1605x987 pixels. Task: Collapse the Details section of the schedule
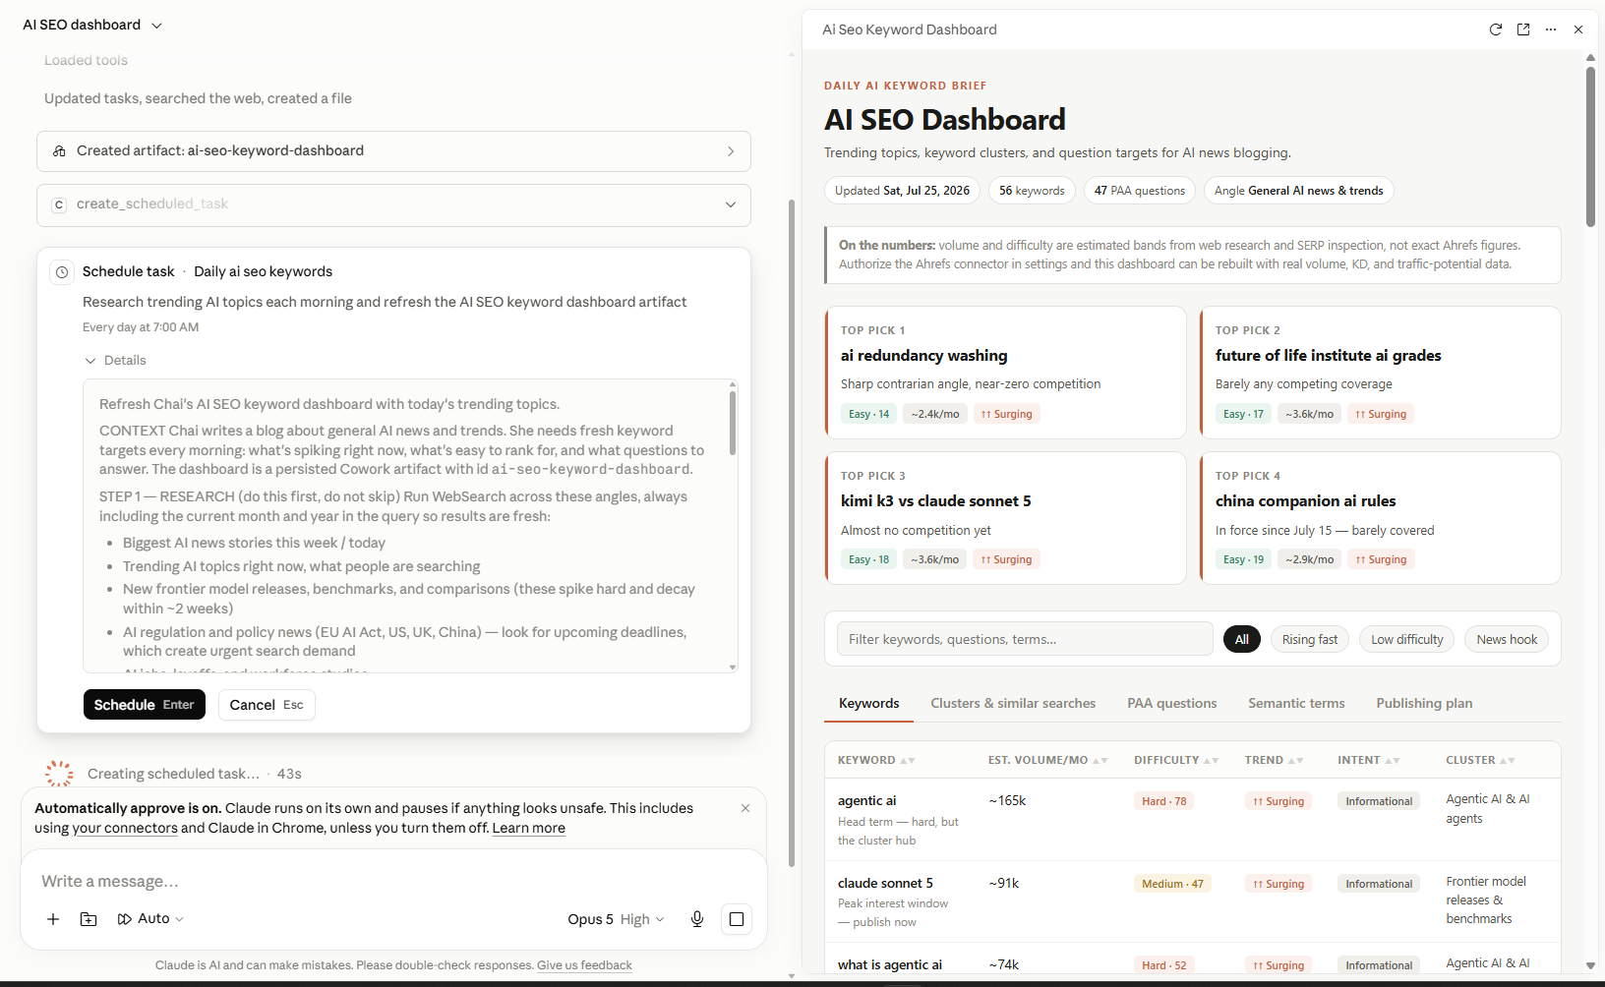[115, 361]
